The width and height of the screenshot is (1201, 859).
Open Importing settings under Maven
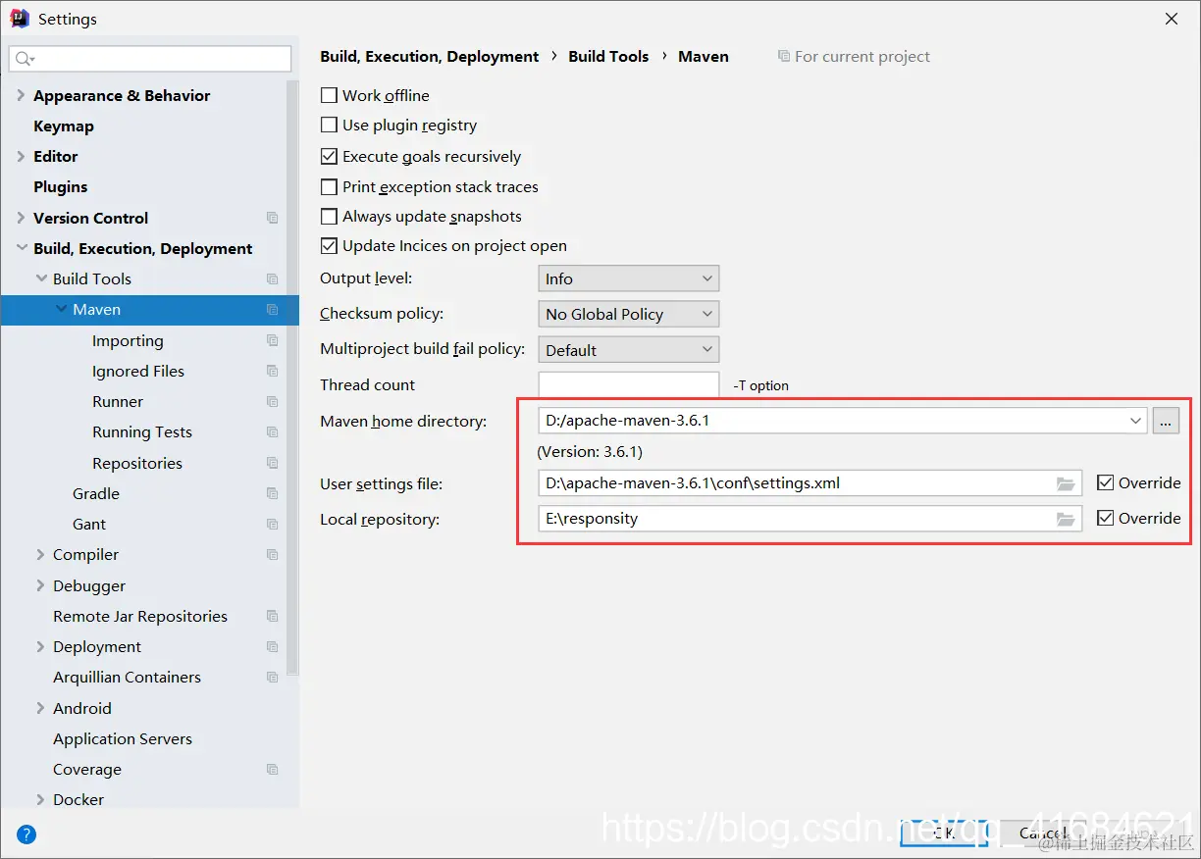128,340
